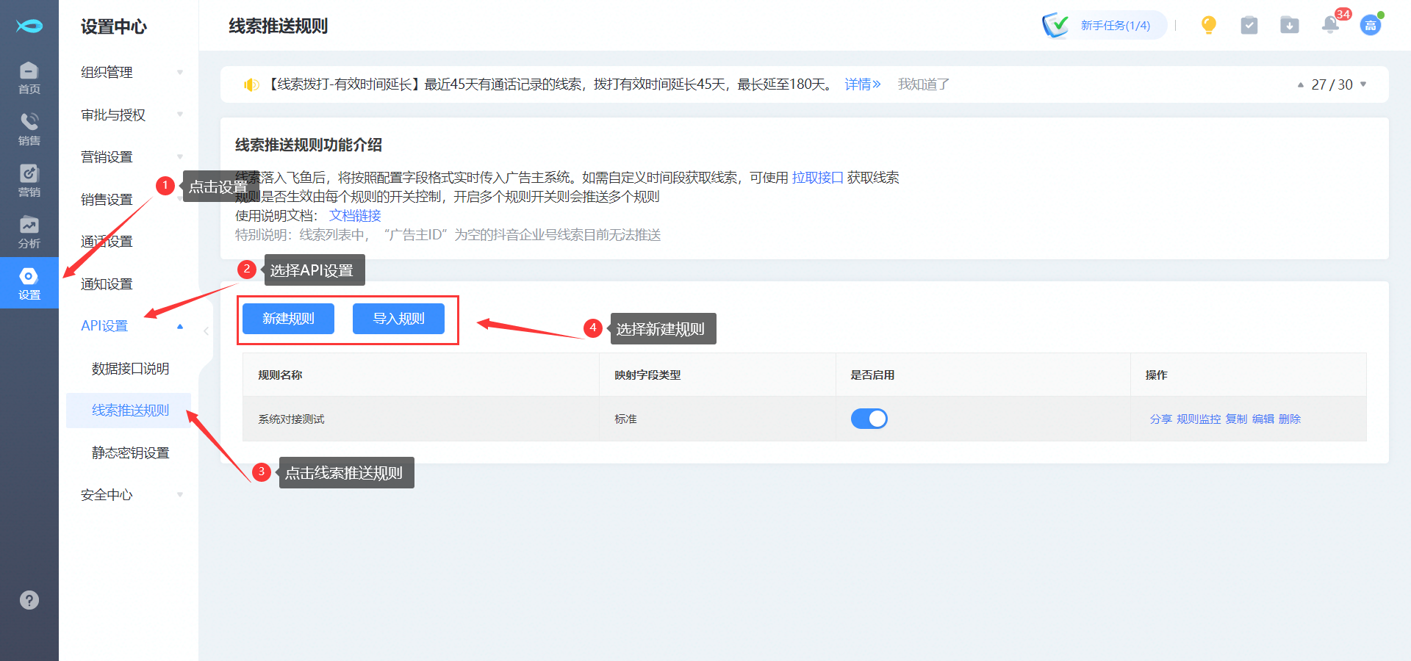Click the question mark help icon
Screen dimensions: 1411x661
(29, 600)
